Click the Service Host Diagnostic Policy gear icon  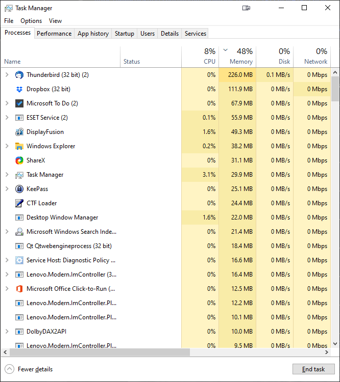pos(19,260)
